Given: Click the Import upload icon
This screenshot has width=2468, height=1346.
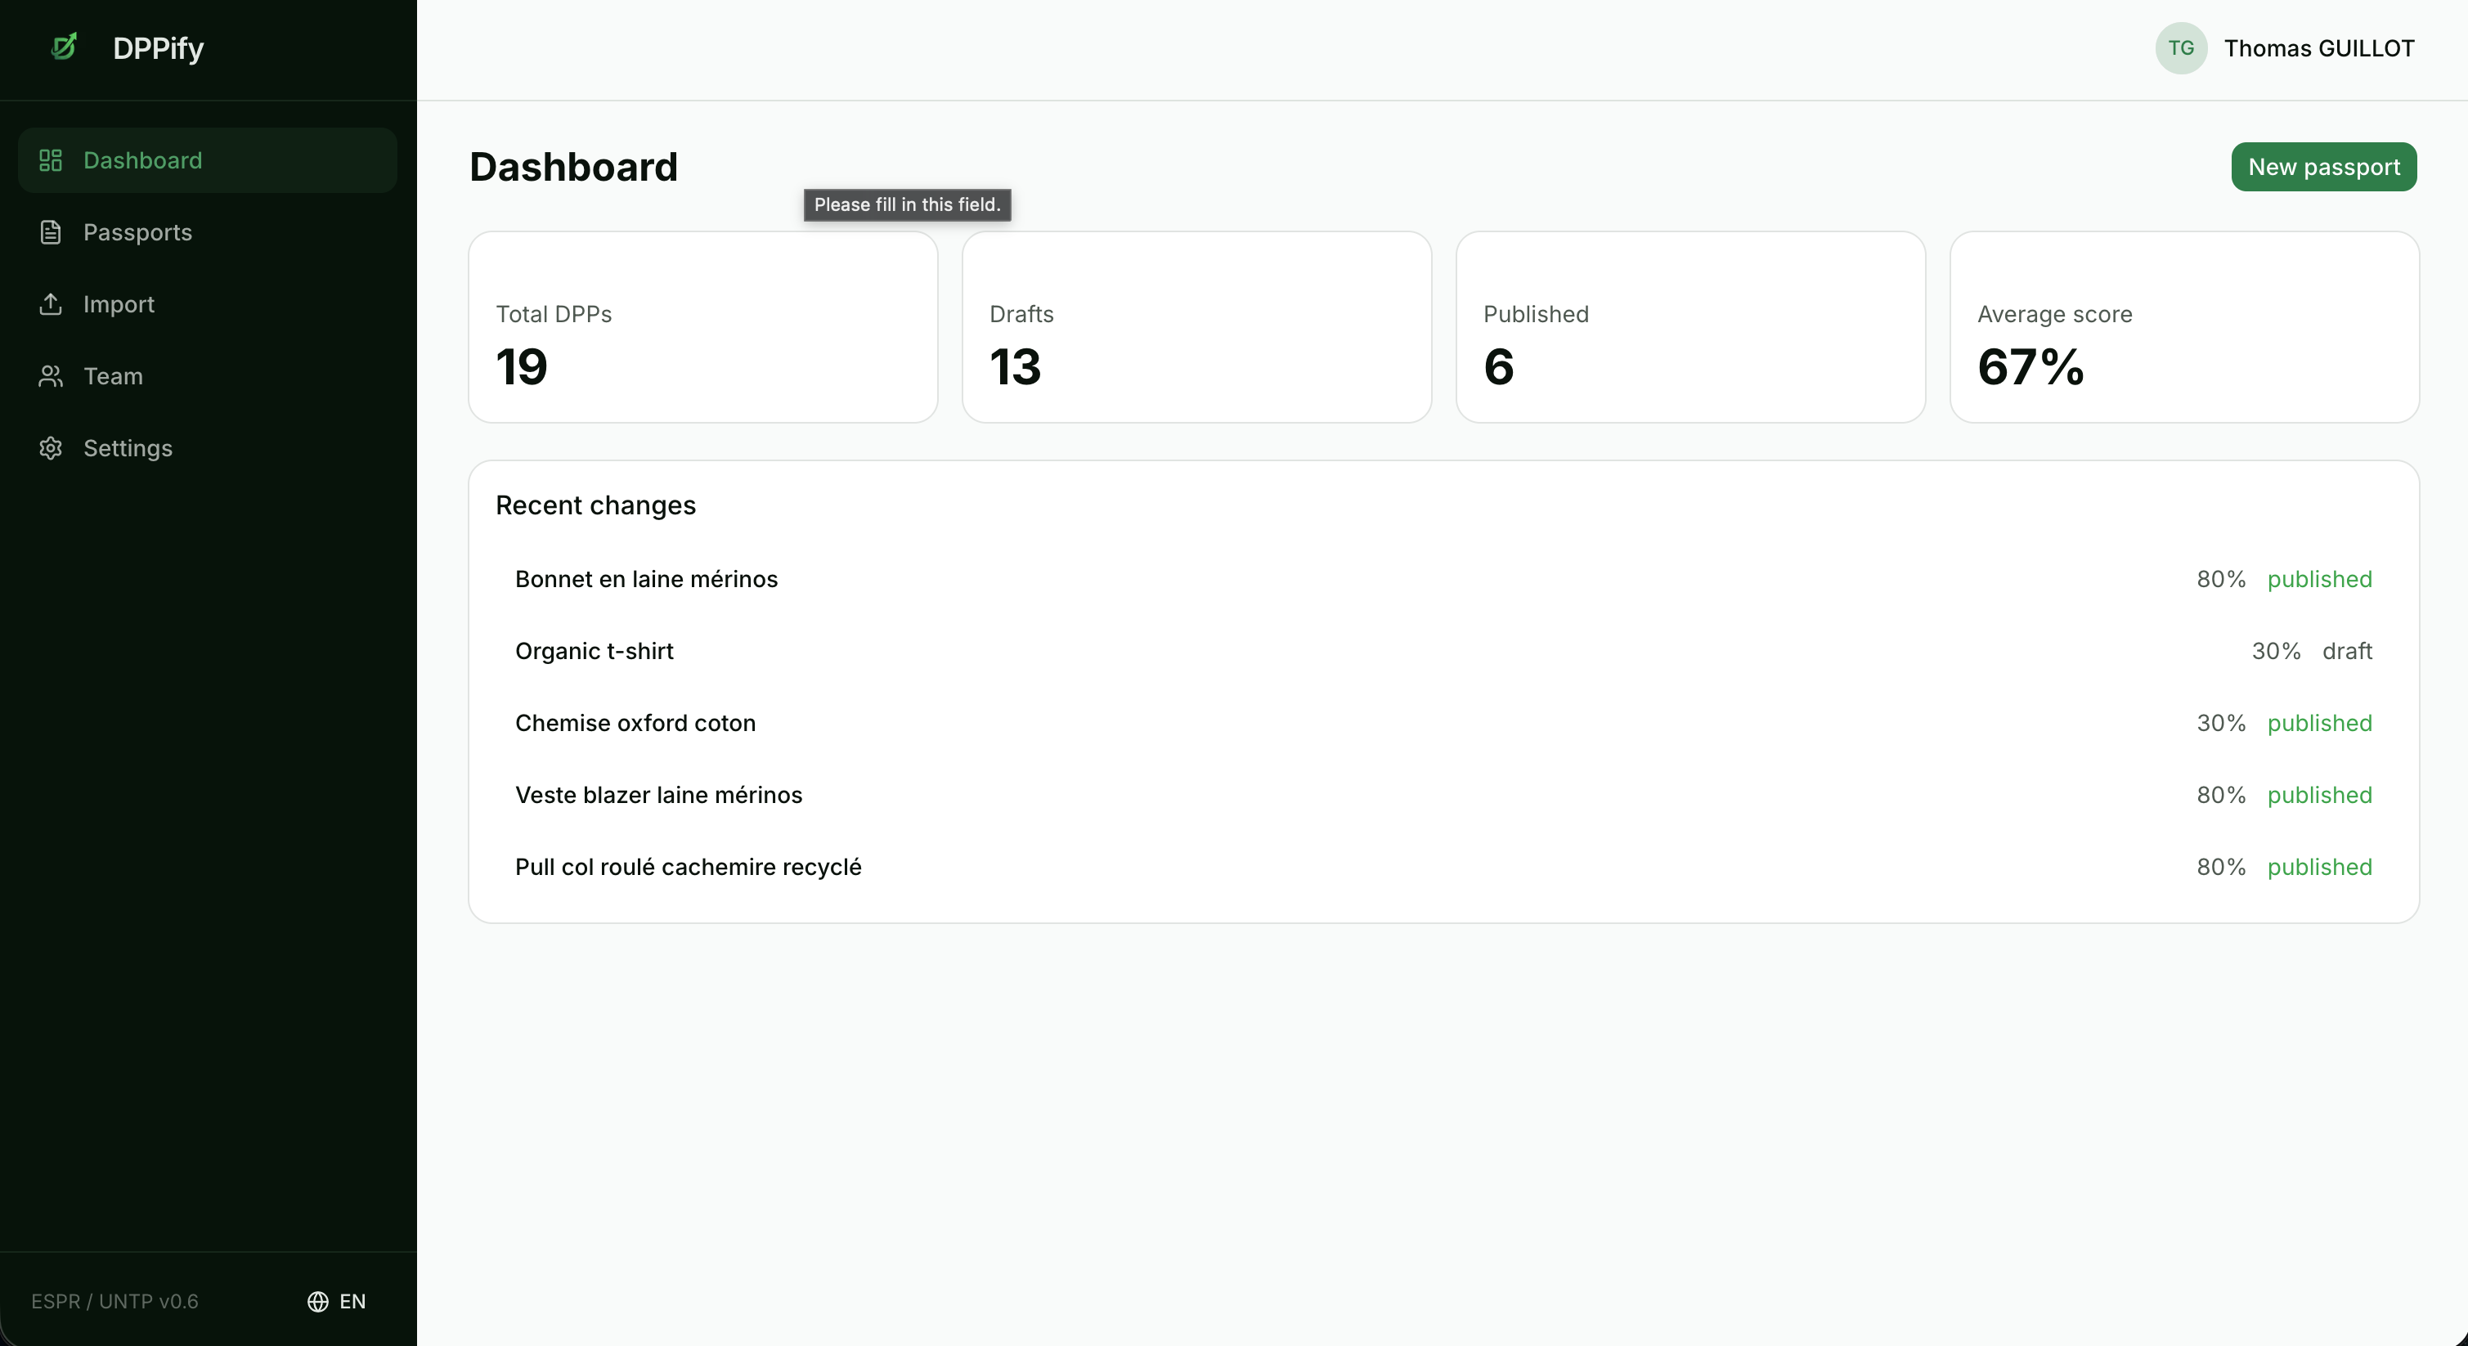Looking at the screenshot, I should point(51,303).
